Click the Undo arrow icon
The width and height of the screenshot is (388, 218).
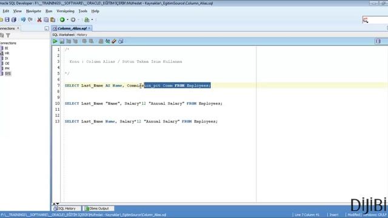tap(23, 19)
